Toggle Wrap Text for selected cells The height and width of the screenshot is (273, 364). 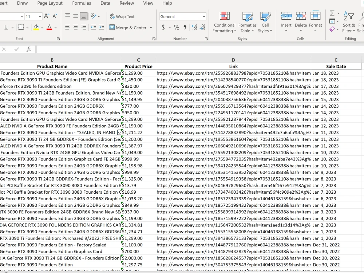pos(122,16)
